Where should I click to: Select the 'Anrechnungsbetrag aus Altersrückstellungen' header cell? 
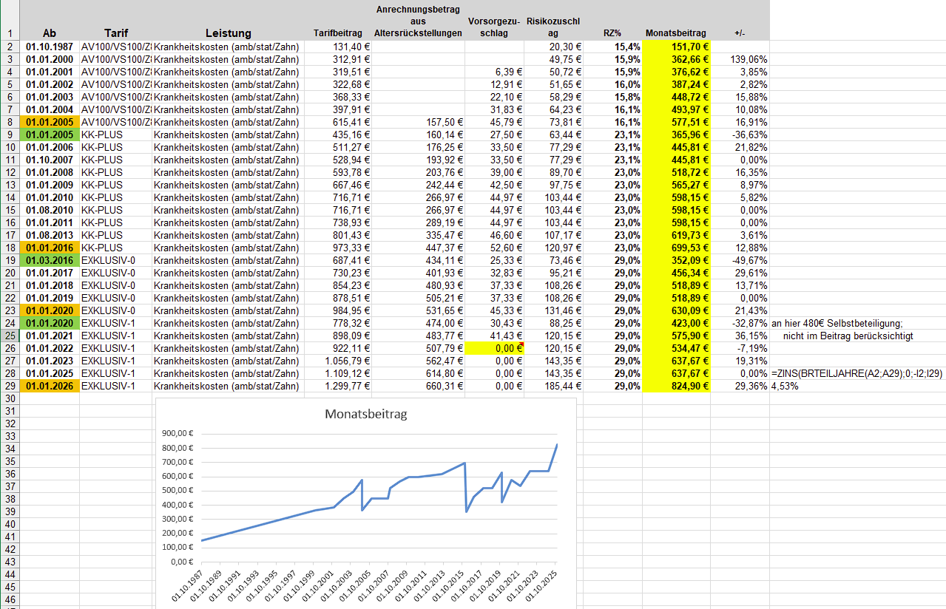click(x=419, y=21)
